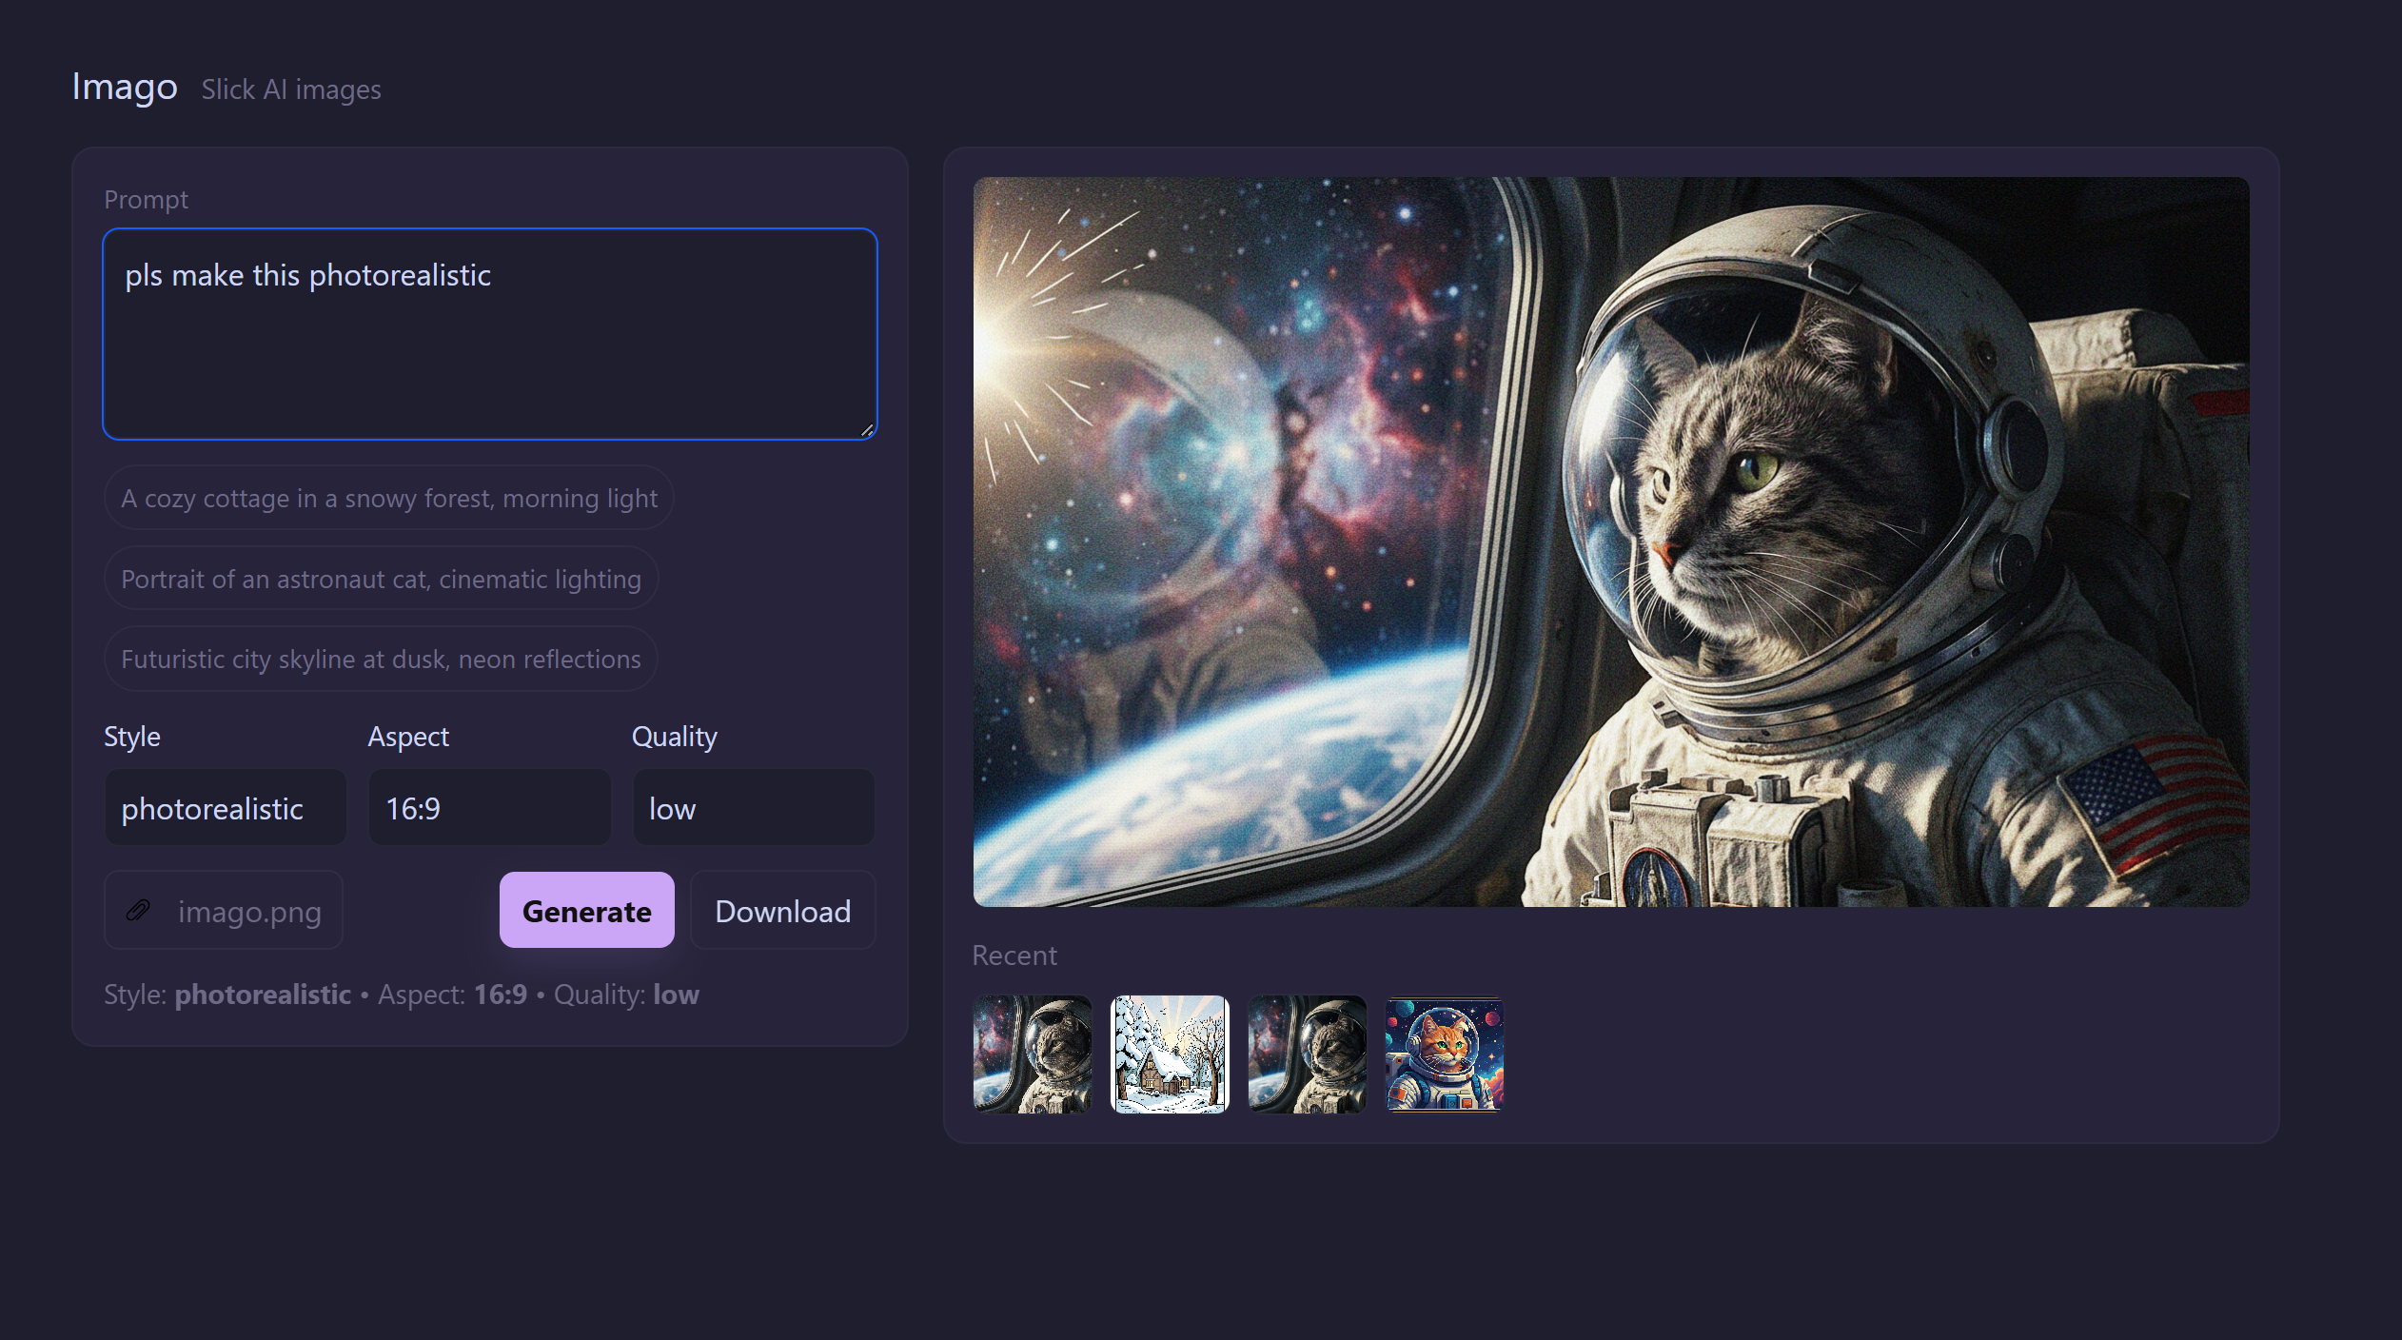Click the large generated astronaut cat image
2402x1340 pixels.
tap(1610, 541)
